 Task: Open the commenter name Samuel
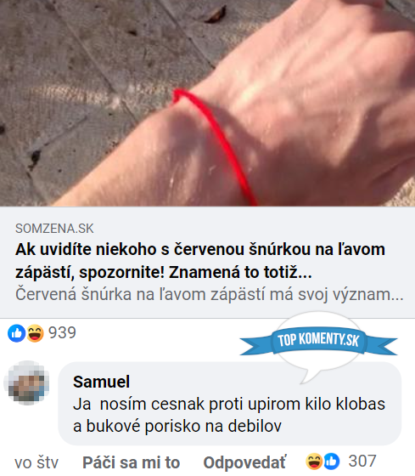click(x=101, y=382)
